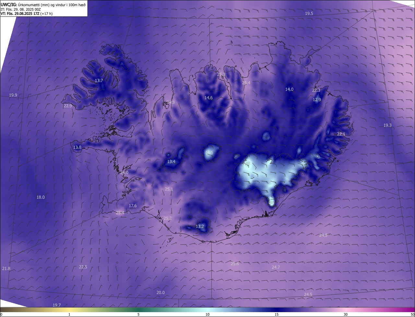
Task: Click the 25.1 value label
Action: pos(169,189)
